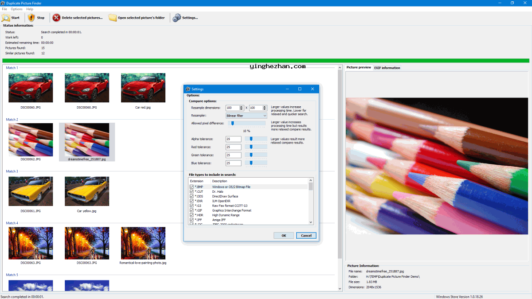Click the Green tolerance value field
532x299 pixels.
pyautogui.click(x=233, y=155)
